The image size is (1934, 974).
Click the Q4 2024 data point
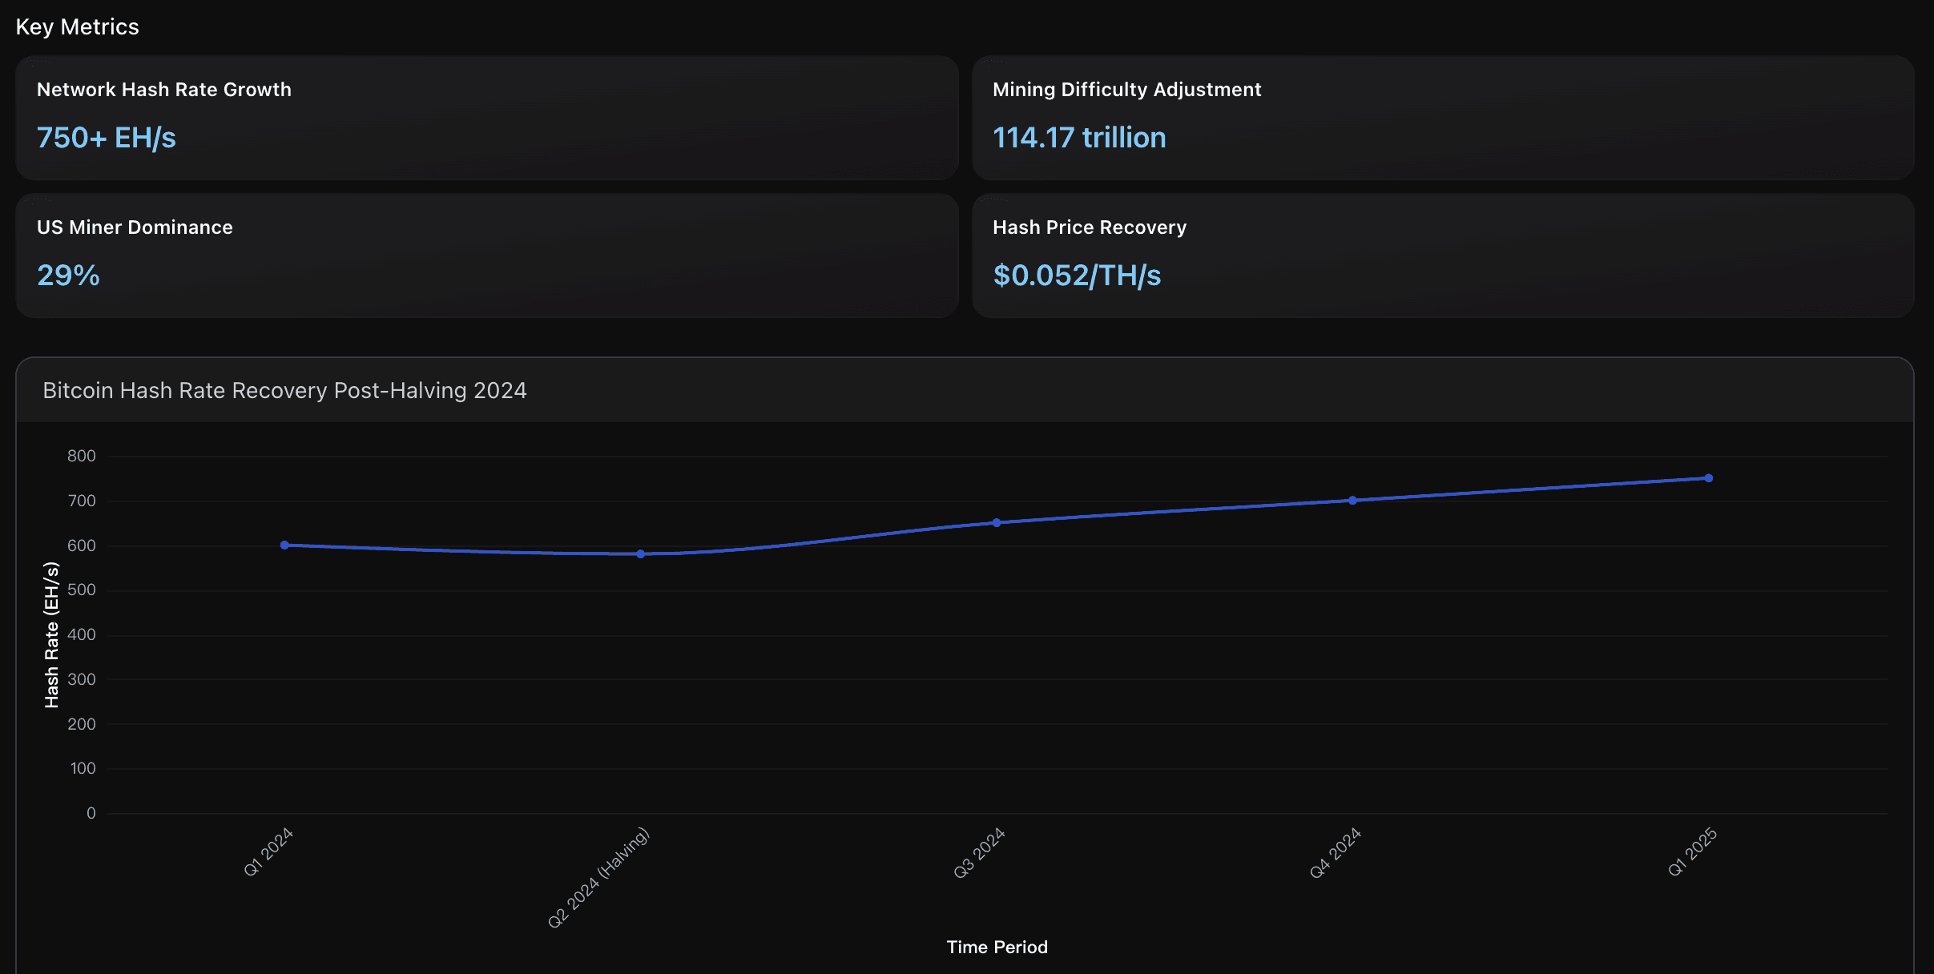(1352, 501)
